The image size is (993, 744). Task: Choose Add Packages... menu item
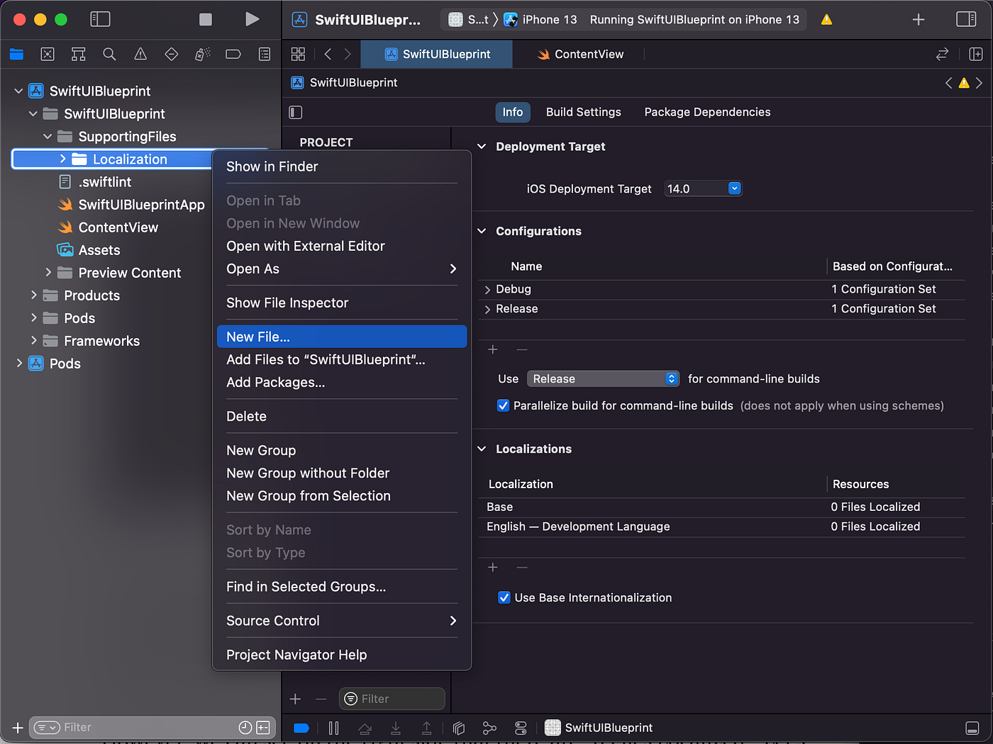coord(342,382)
